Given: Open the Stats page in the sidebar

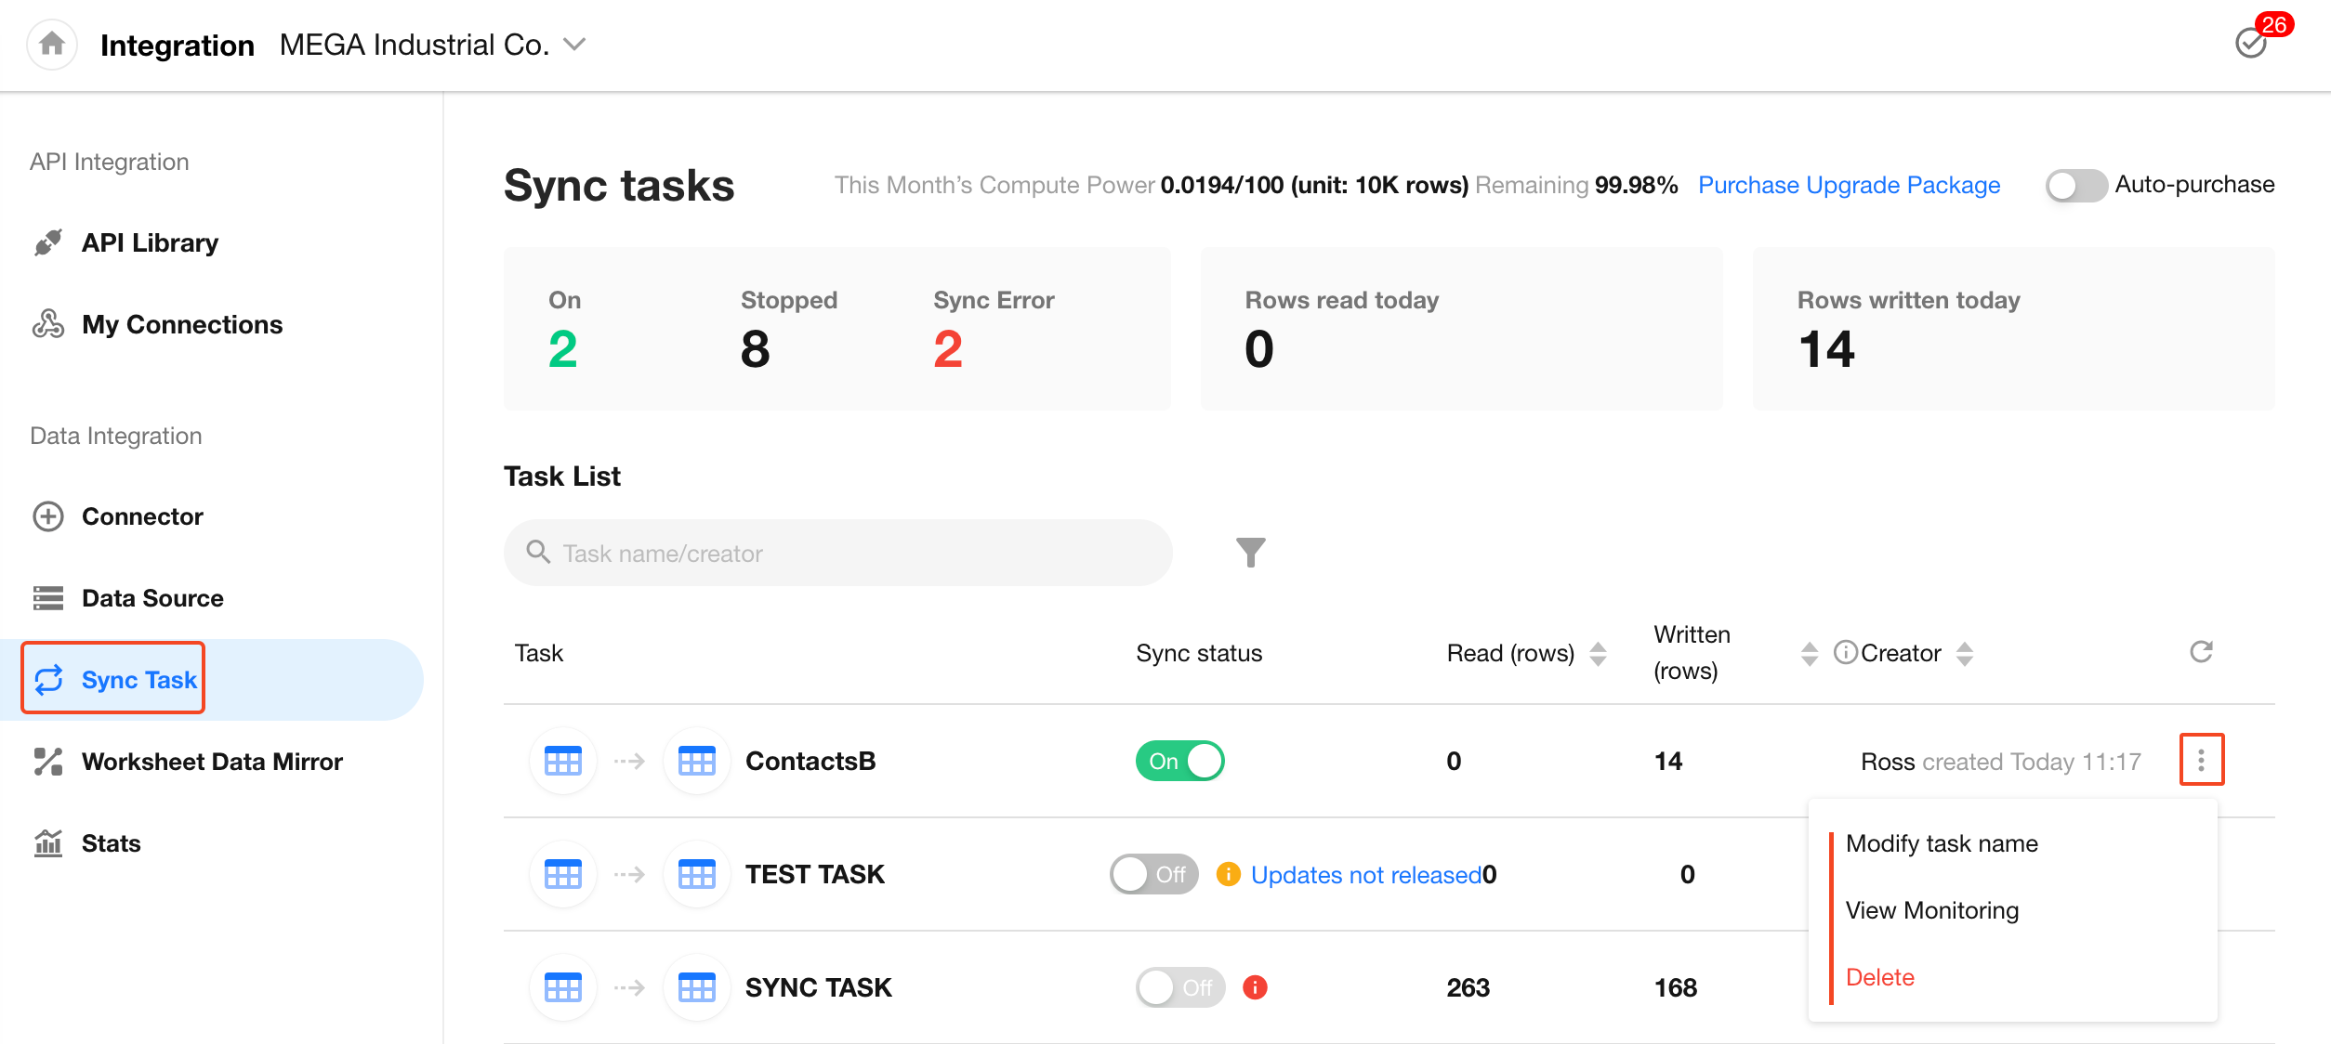Looking at the screenshot, I should pyautogui.click(x=111, y=843).
